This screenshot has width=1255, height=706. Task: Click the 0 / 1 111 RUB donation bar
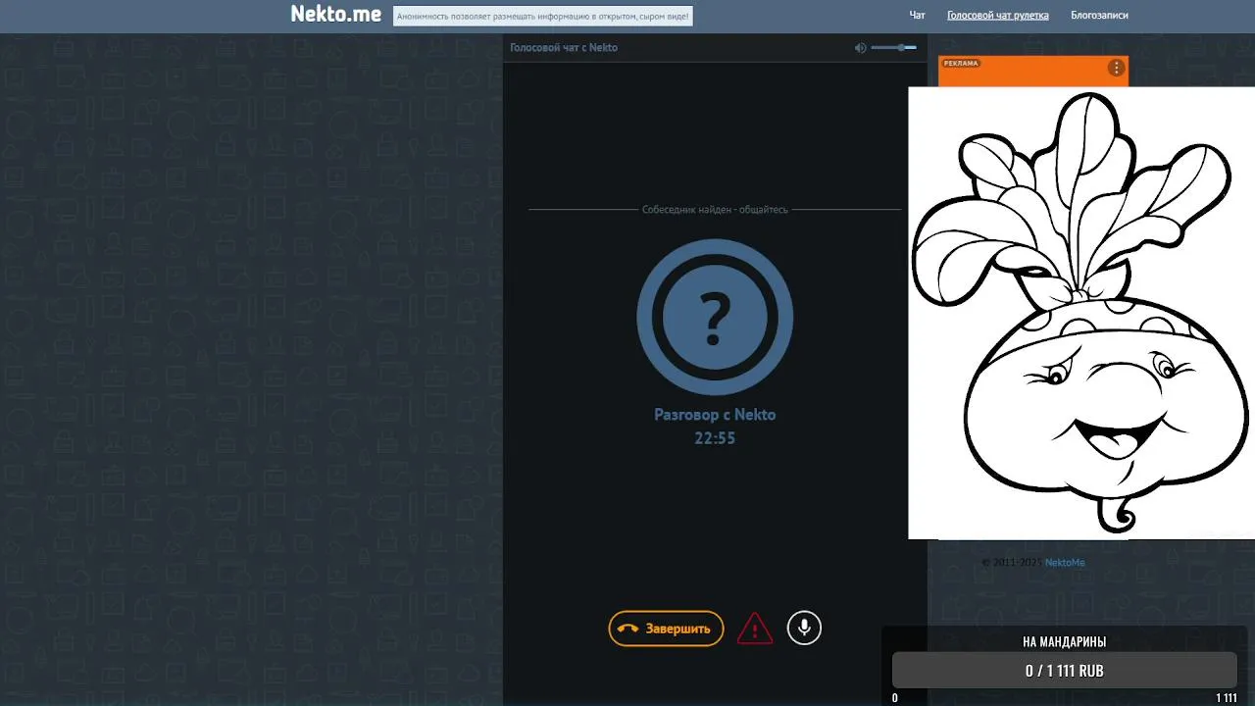[x=1065, y=671]
